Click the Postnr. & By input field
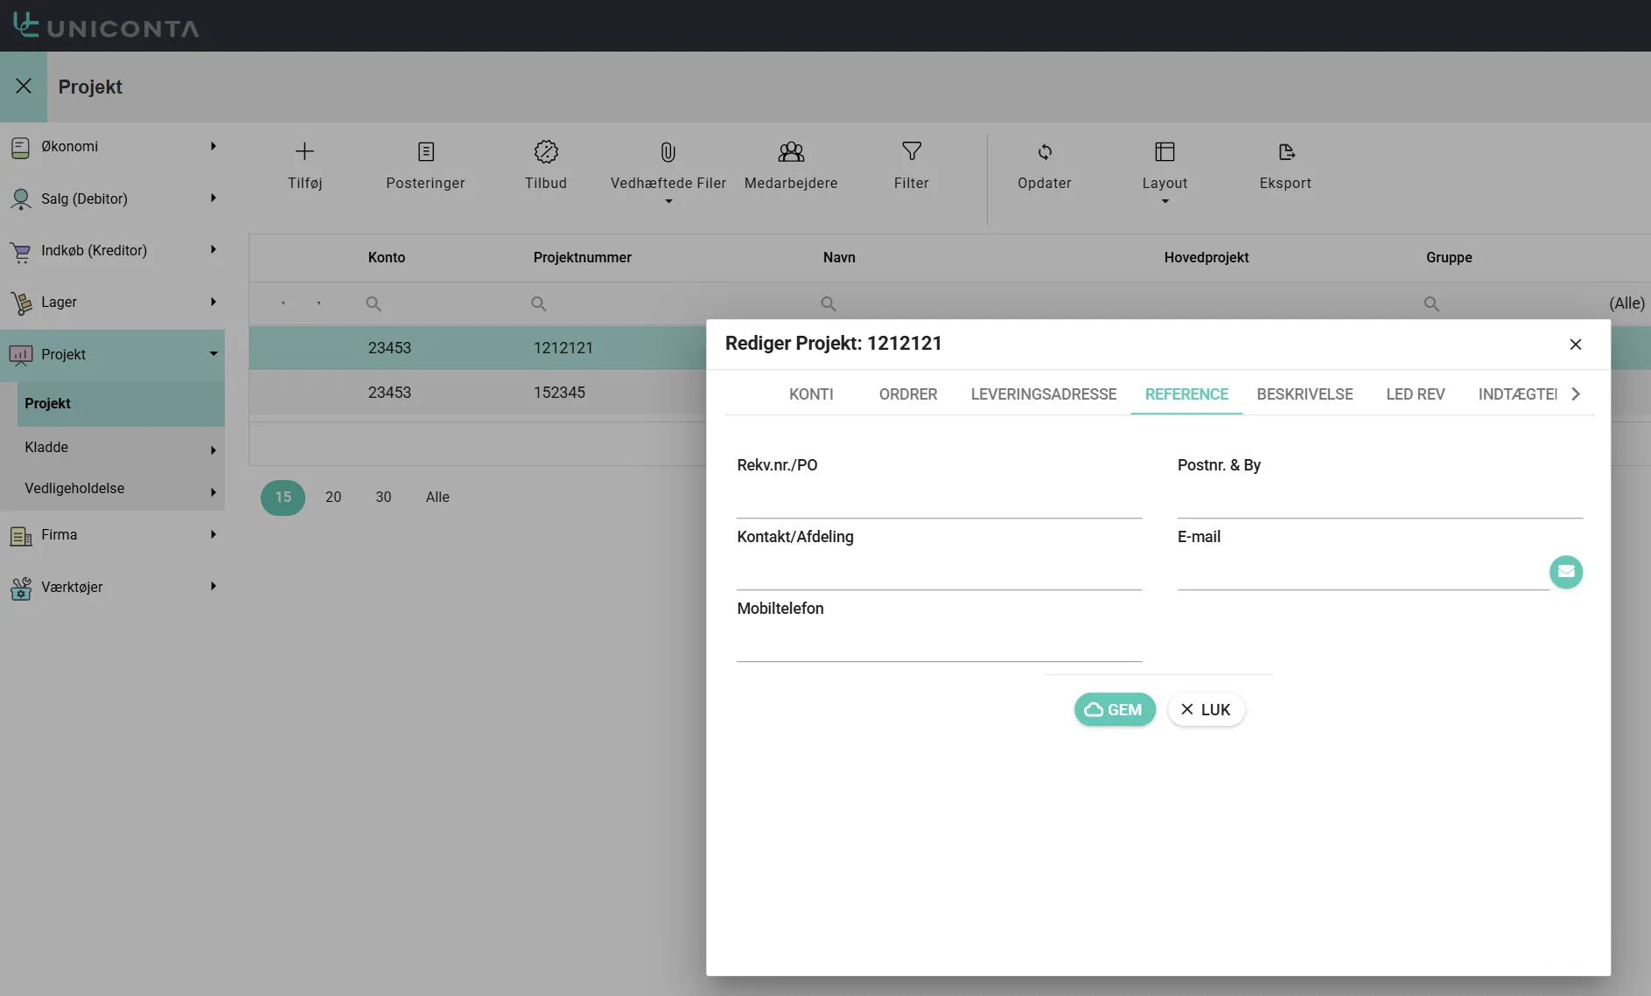Viewport: 1651px width, 996px height. (1380, 501)
